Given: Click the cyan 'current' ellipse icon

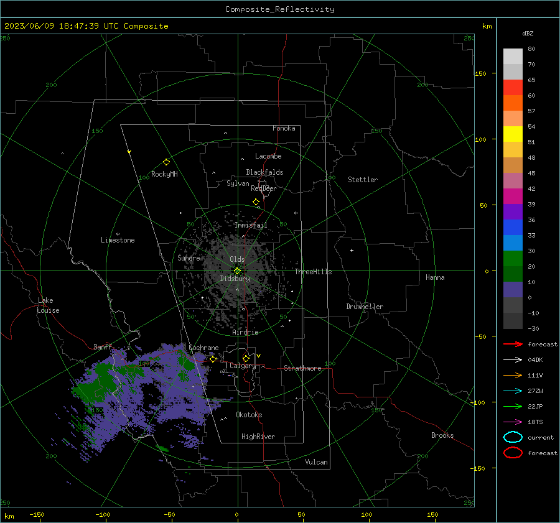Looking at the screenshot, I should point(513,437).
